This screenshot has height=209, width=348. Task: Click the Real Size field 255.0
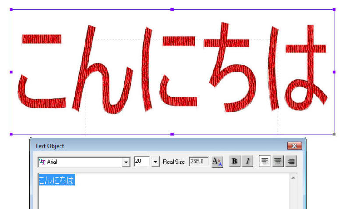pyautogui.click(x=199, y=162)
